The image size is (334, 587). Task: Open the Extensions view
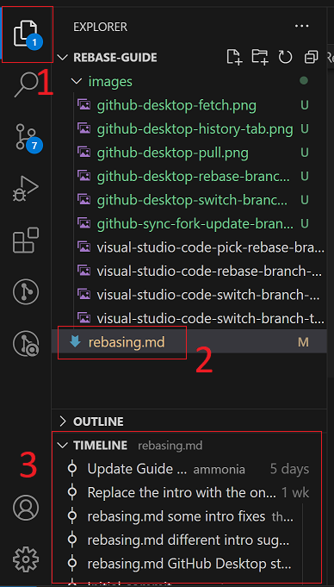point(26,240)
